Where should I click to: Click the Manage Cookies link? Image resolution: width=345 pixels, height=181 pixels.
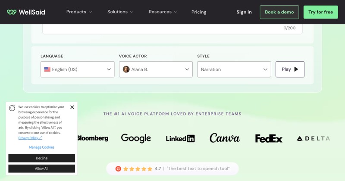coord(41,147)
